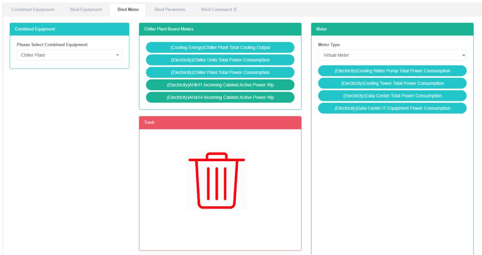482x255 pixels.
Task: Select Chiller Plant Total Cooling Output meter
Action: [220, 47]
